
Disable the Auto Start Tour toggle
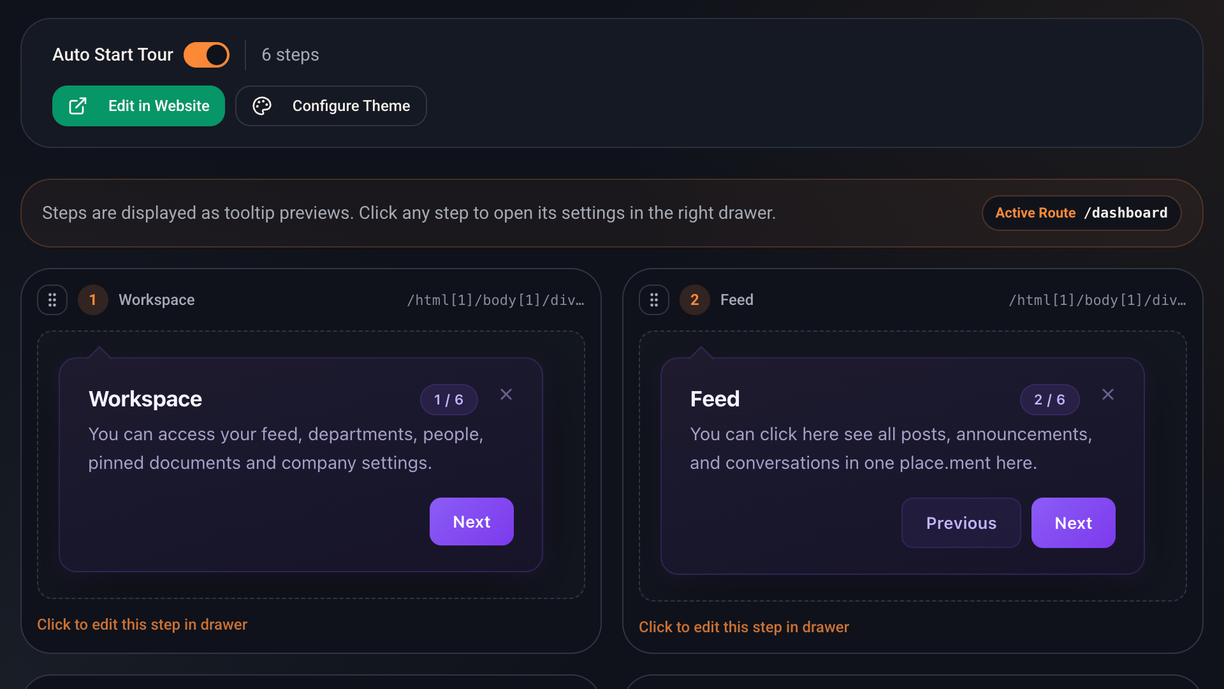(207, 55)
